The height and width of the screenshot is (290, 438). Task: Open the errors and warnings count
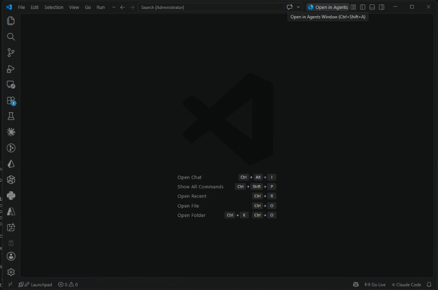click(x=68, y=285)
